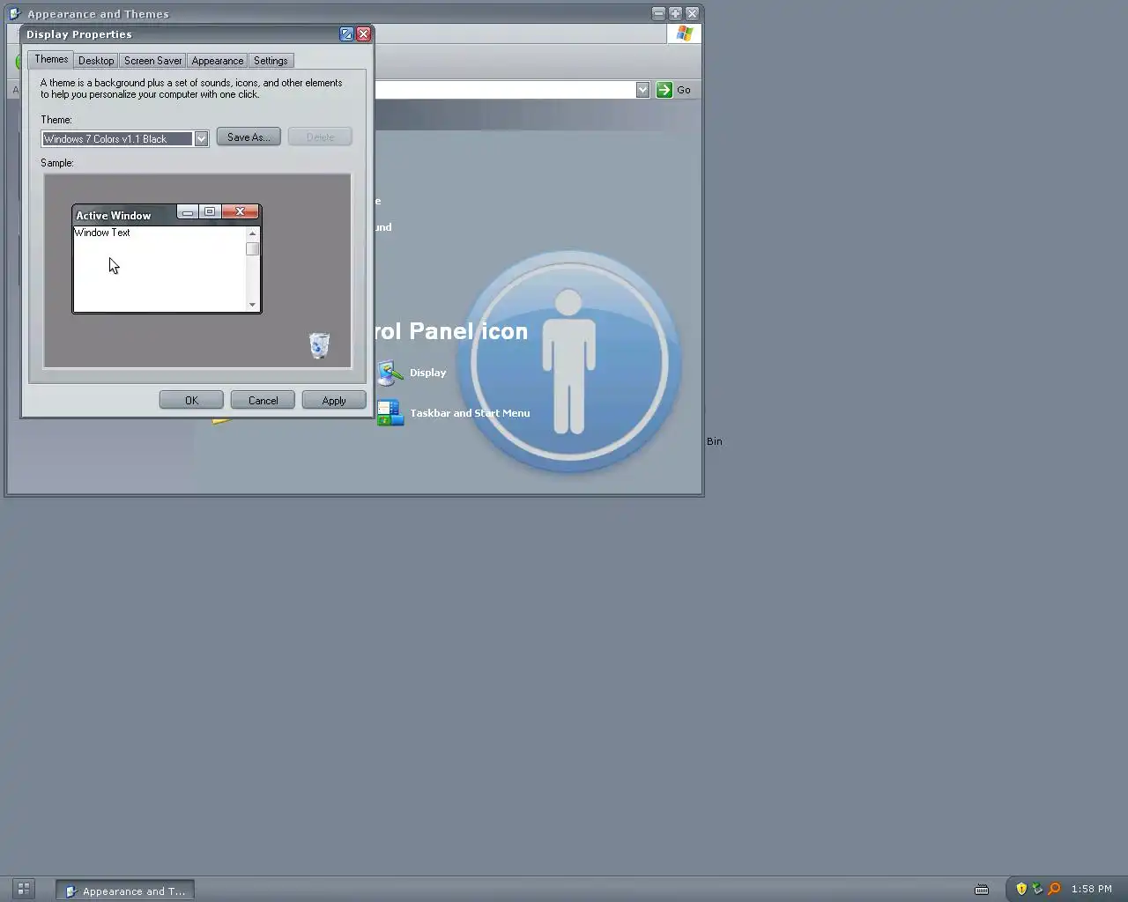Select the Themes tab
This screenshot has height=902, width=1128.
click(51, 59)
